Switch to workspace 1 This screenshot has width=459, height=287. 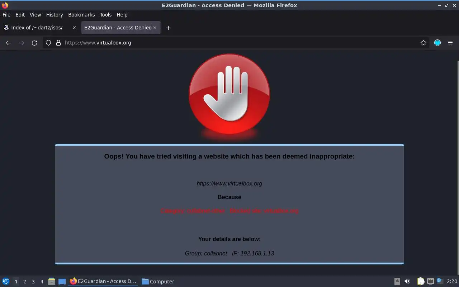coord(16,282)
